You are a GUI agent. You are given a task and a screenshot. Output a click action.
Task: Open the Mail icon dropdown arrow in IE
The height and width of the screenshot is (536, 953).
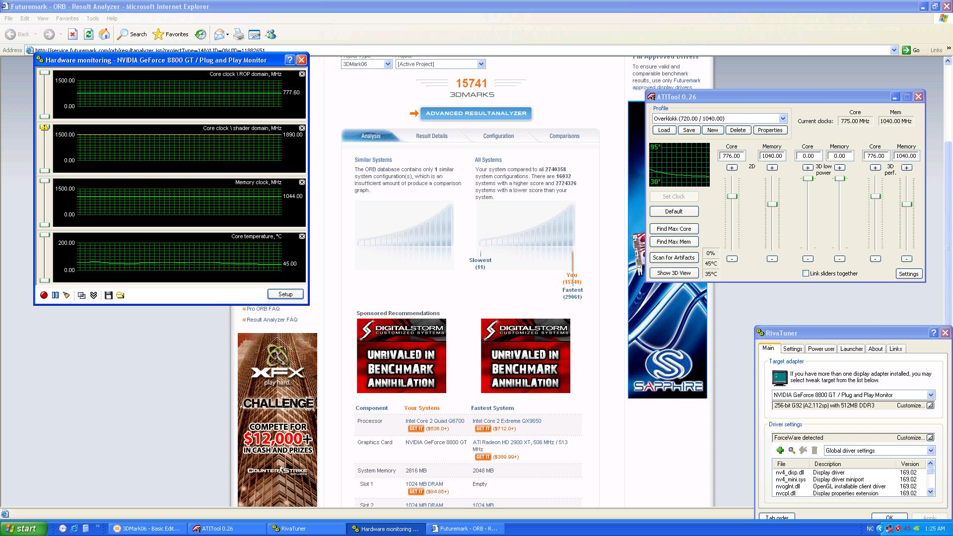(227, 34)
